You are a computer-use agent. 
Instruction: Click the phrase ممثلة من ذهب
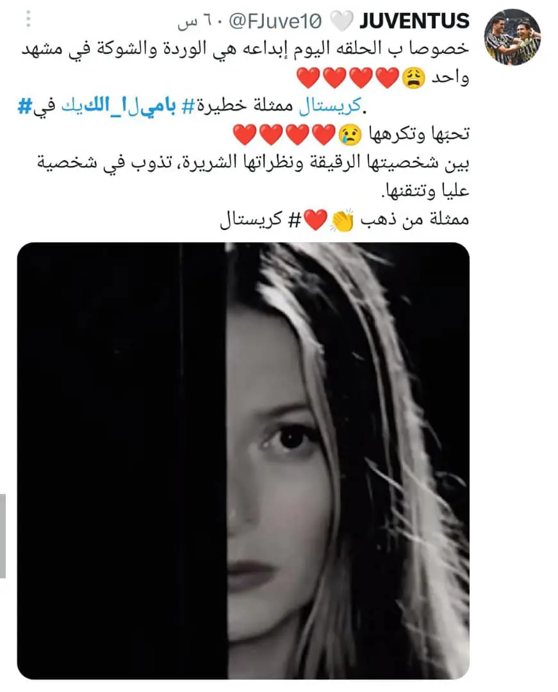click(414, 219)
